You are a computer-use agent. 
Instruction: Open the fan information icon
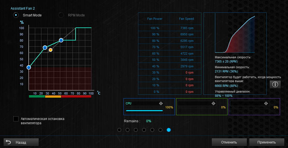pyautogui.click(x=275, y=85)
